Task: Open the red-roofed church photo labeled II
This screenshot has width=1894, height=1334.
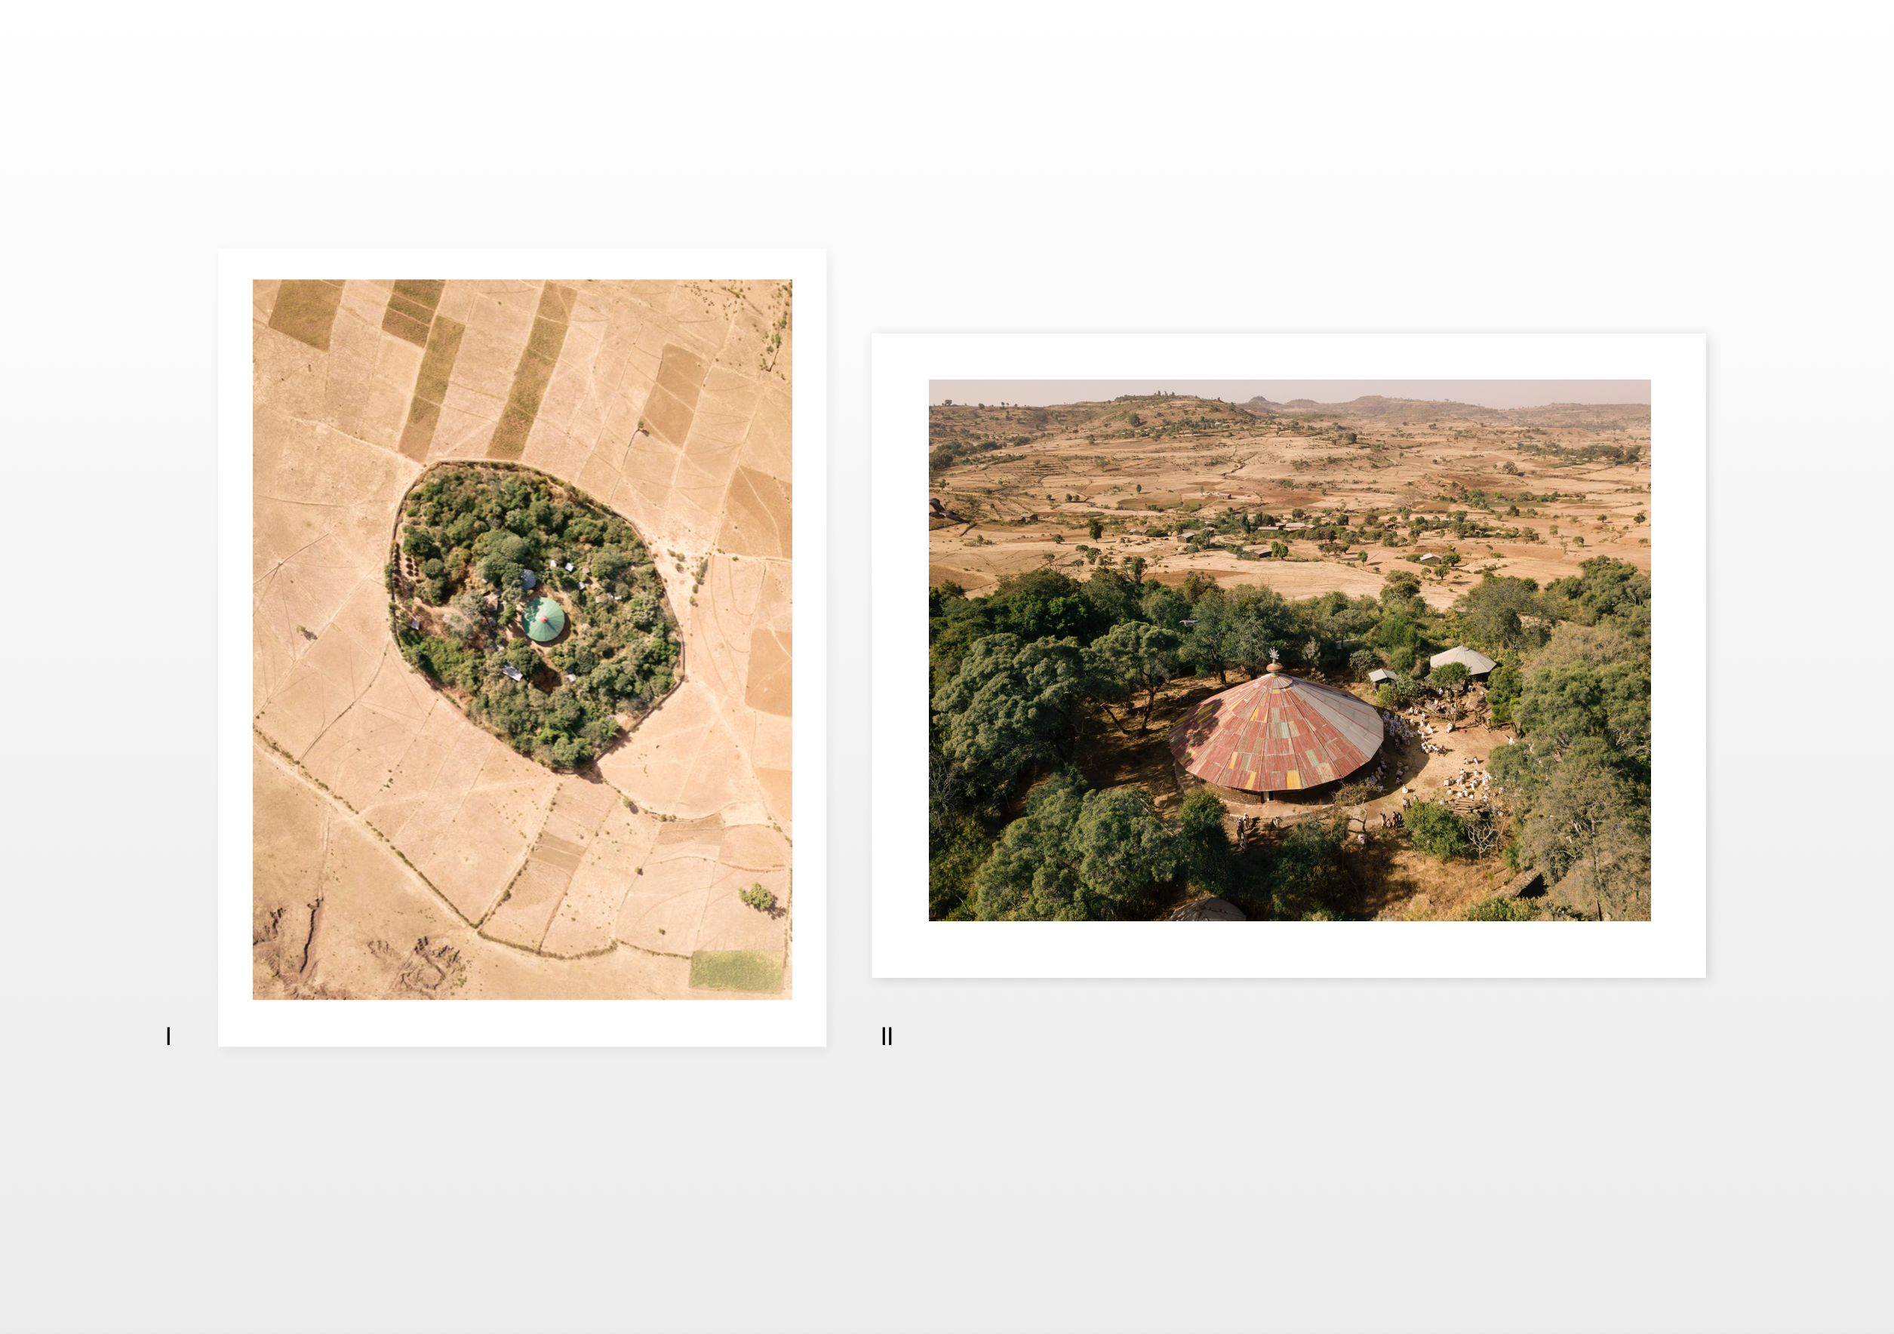Action: click(x=1290, y=650)
